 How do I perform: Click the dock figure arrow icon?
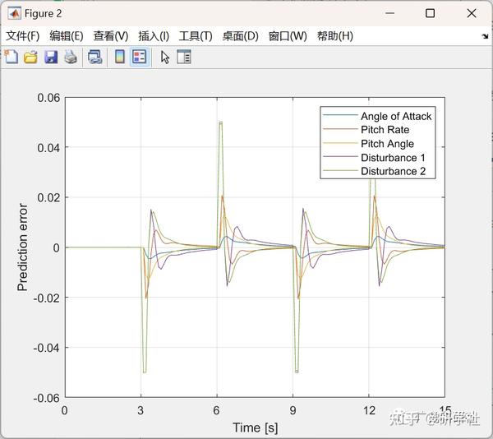tap(485, 36)
